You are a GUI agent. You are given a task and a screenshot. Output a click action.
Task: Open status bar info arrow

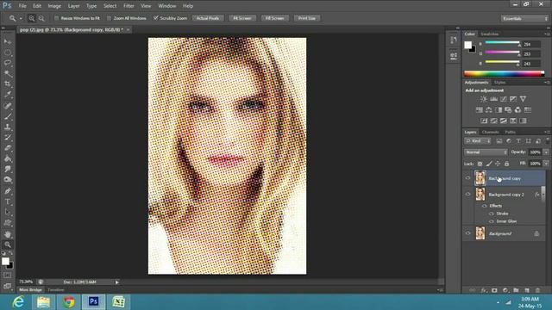(117, 282)
